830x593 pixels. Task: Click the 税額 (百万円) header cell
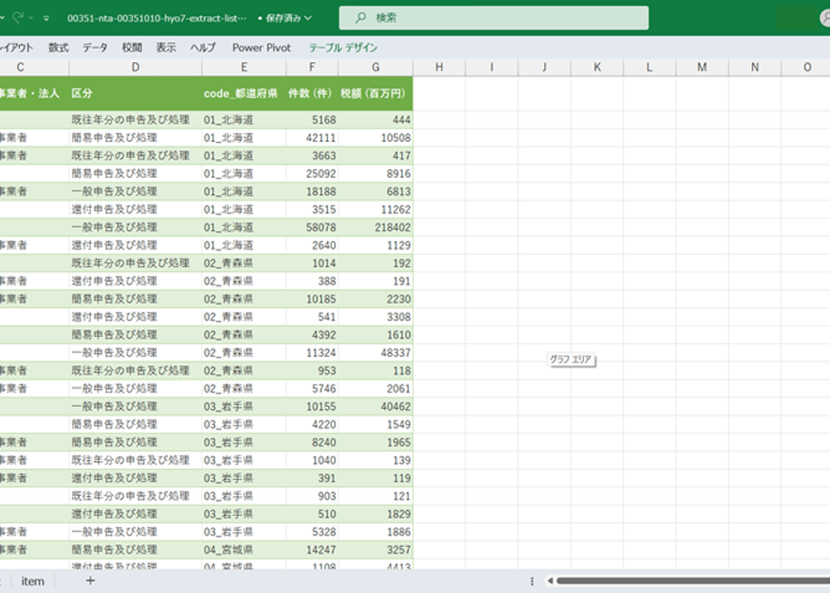pyautogui.click(x=375, y=93)
